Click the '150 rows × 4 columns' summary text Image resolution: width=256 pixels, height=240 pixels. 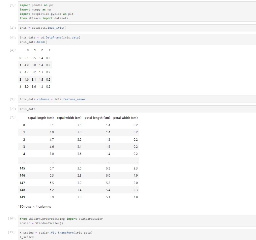(34, 207)
